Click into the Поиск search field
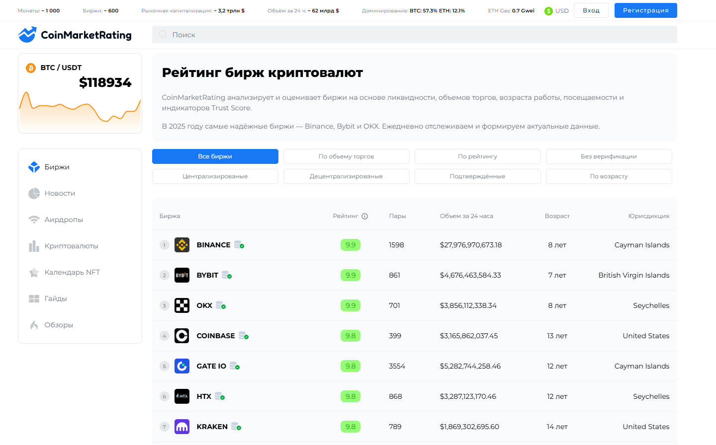 (415, 35)
